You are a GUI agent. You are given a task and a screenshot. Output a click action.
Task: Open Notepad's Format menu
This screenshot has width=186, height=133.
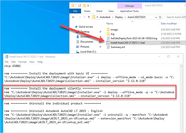(22, 62)
